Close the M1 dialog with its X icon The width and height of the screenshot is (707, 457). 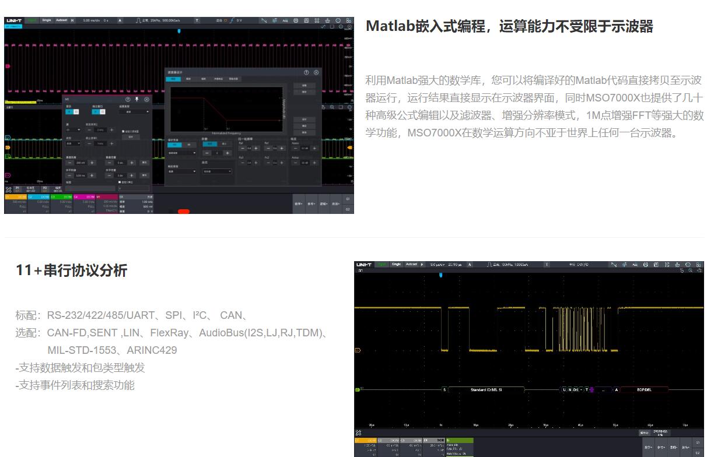tap(146, 100)
